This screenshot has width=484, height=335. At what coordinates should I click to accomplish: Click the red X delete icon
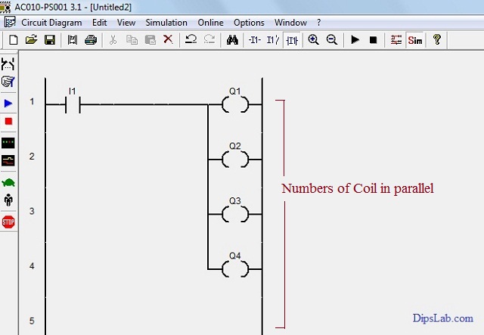168,39
